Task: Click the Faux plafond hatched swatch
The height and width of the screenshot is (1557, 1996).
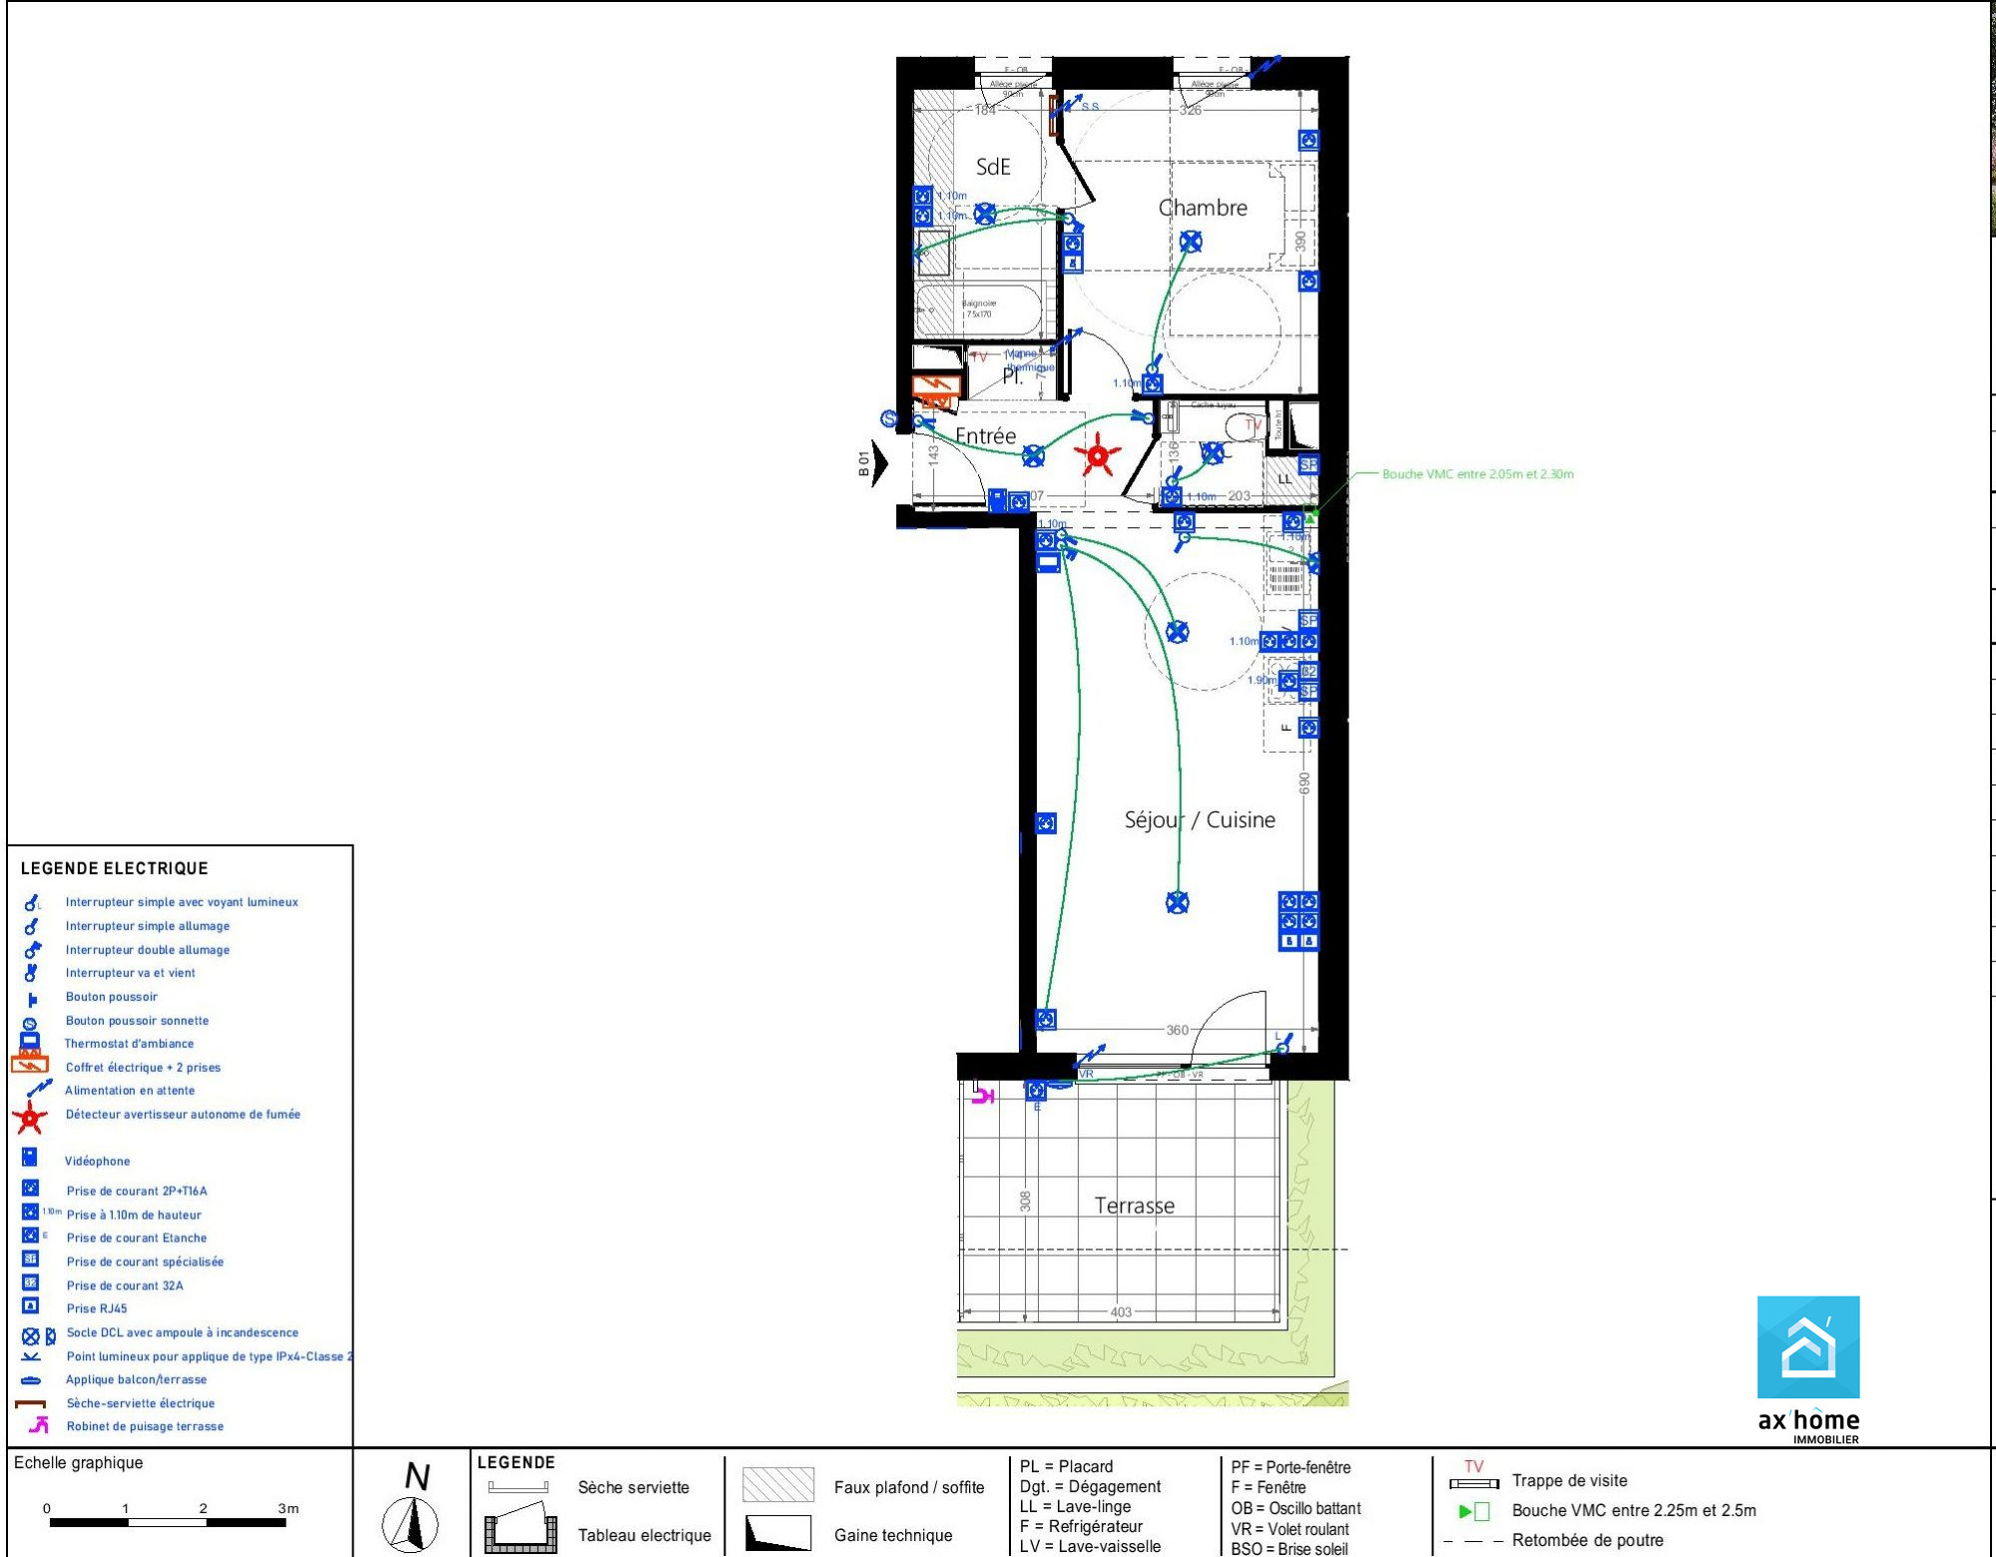Action: [778, 1485]
